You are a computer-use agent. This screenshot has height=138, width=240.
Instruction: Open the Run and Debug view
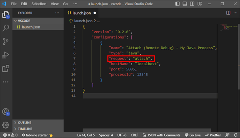pyautogui.click(x=6, y=55)
